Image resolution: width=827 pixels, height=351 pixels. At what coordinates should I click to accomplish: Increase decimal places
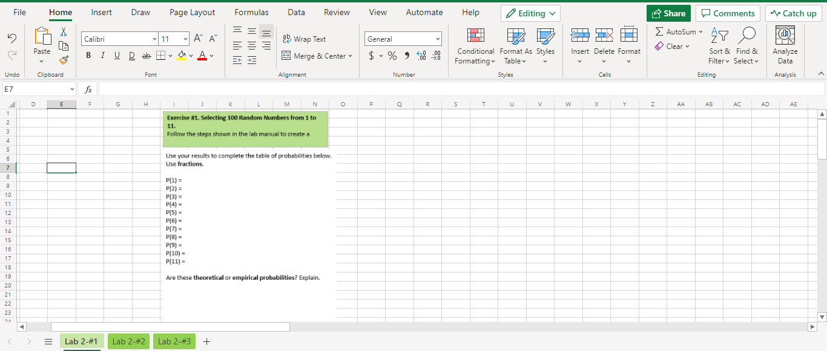pos(421,56)
